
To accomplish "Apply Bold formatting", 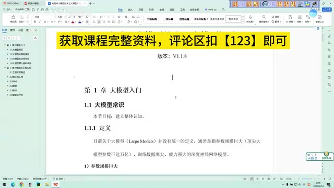I will point(35,22).
